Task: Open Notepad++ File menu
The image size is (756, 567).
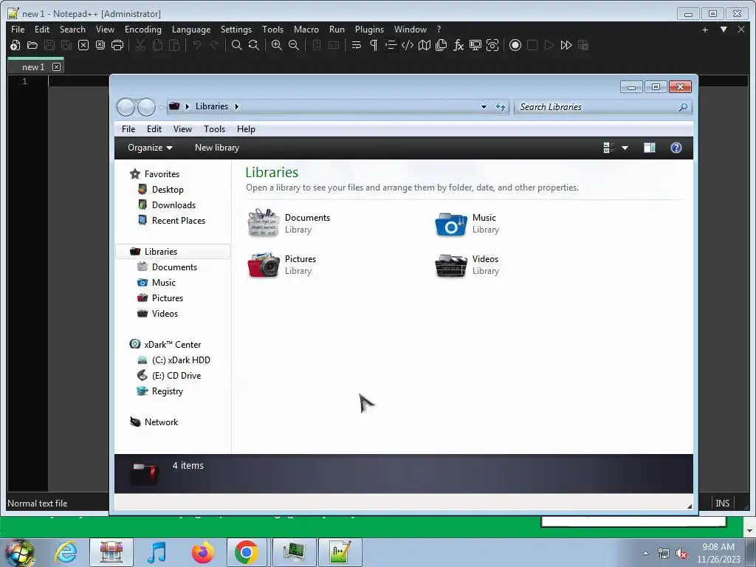Action: tap(18, 30)
